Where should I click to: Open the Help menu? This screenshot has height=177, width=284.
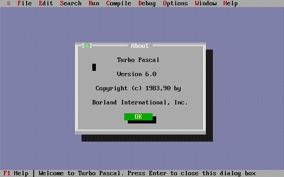[x=230, y=4]
